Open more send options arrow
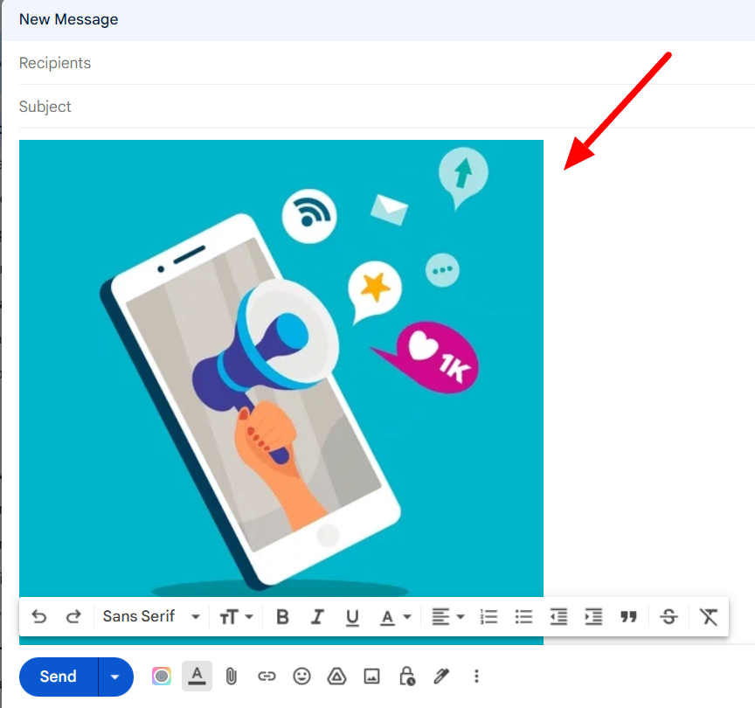Viewport: 755px width, 708px height. pyautogui.click(x=115, y=677)
